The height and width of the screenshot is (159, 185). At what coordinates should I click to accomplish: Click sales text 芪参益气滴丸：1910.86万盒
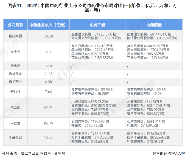148,58
